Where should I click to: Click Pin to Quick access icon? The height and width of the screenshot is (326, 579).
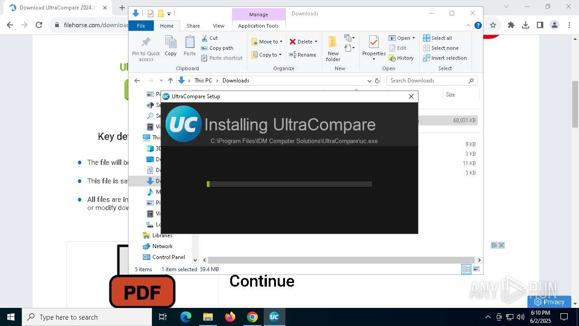146,48
